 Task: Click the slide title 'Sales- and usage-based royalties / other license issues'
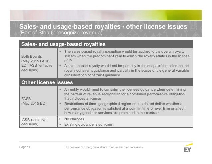coord(103,26)
